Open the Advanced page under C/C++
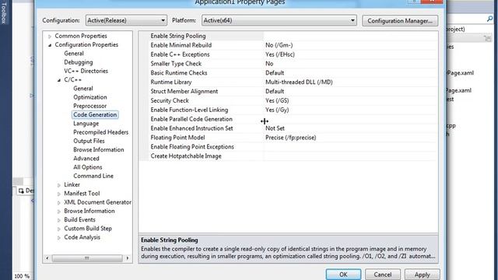 [86, 159]
